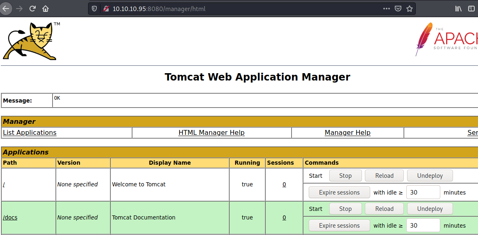Reload the Welcome to Tomcat application
This screenshot has height=235, width=478.
384,175
